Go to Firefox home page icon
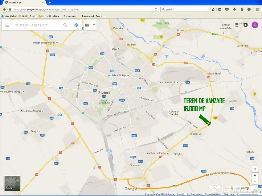This screenshot has width=262, height=196. pyautogui.click(x=242, y=9)
